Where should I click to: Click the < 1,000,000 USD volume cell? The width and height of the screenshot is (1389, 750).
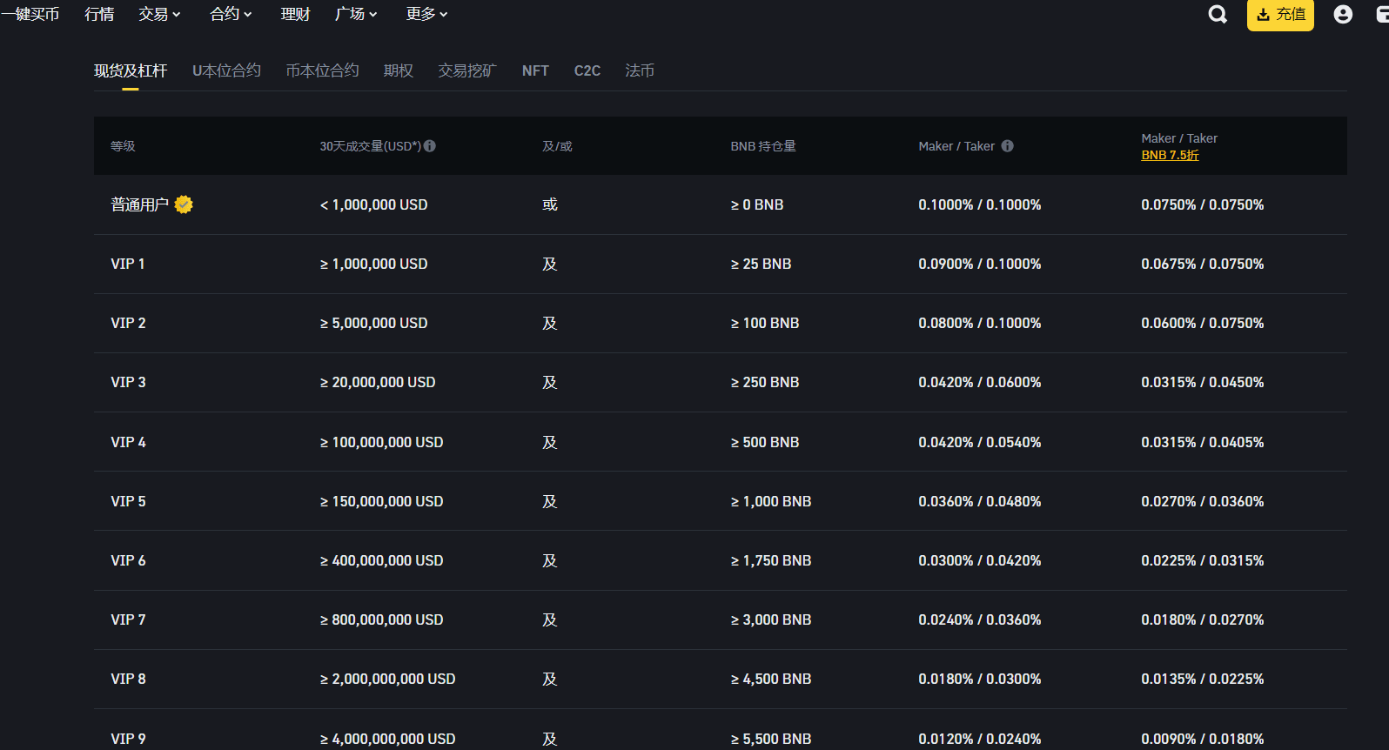pos(373,204)
